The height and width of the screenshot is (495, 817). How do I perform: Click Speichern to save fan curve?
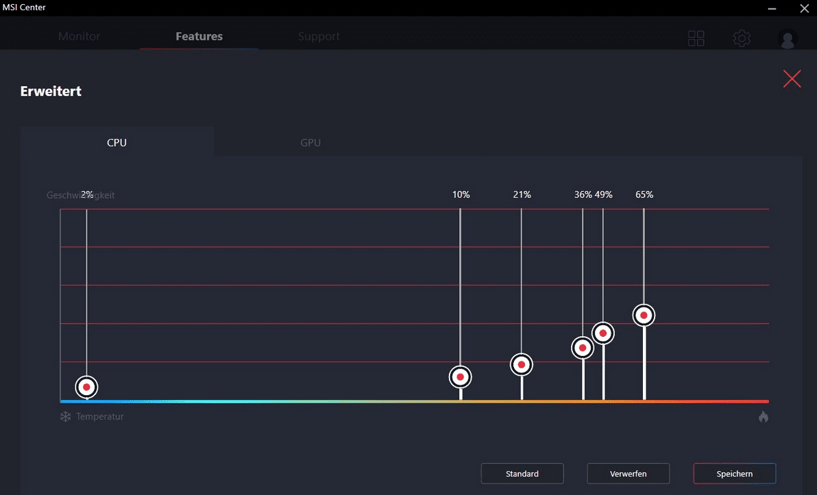(x=735, y=474)
